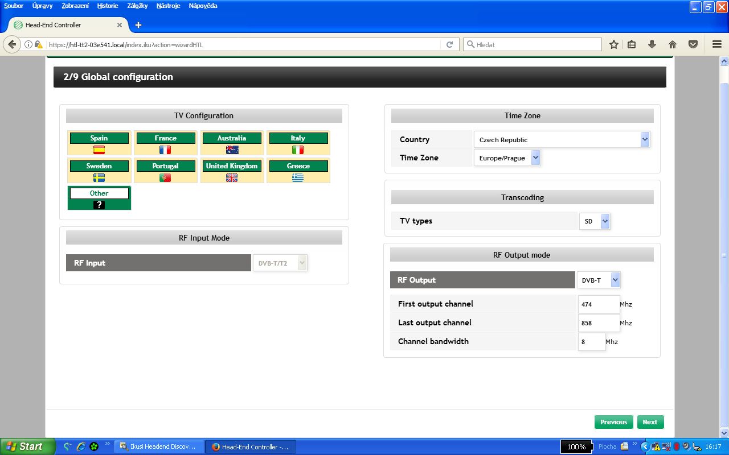Click the Firefox bookmark star icon
Image resolution: width=729 pixels, height=455 pixels.
[x=613, y=44]
